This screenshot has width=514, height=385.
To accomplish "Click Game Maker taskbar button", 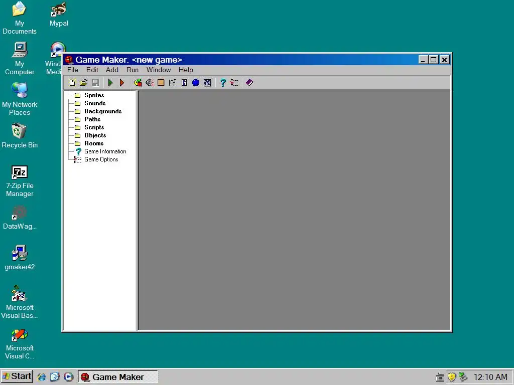I will (x=118, y=377).
